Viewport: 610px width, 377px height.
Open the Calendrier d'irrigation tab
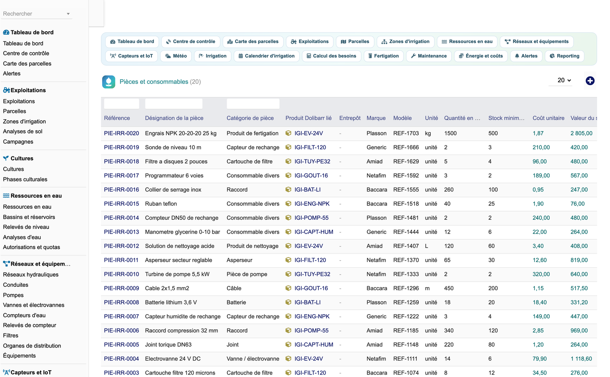266,56
